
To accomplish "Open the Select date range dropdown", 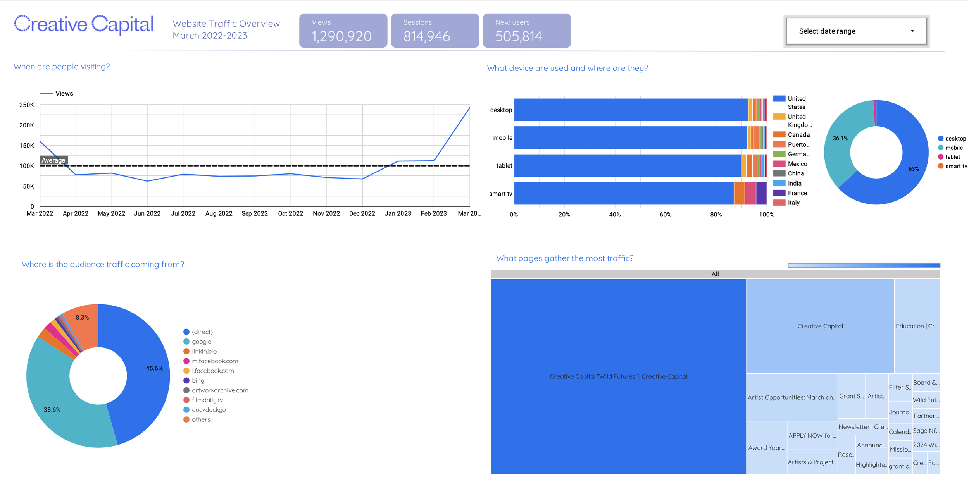I will pos(856,31).
